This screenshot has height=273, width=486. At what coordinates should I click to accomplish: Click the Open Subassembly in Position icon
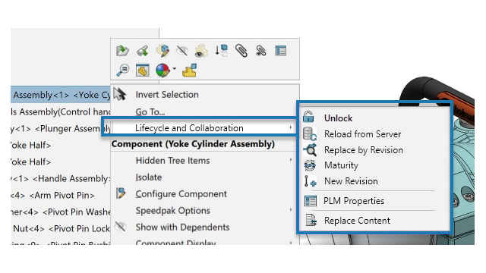[142, 51]
